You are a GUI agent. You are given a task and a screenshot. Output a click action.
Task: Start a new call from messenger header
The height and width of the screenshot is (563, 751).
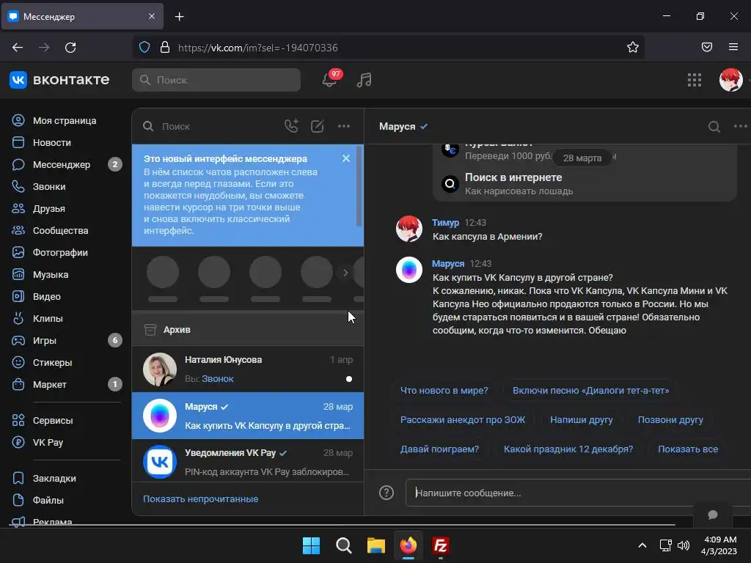[x=291, y=126]
